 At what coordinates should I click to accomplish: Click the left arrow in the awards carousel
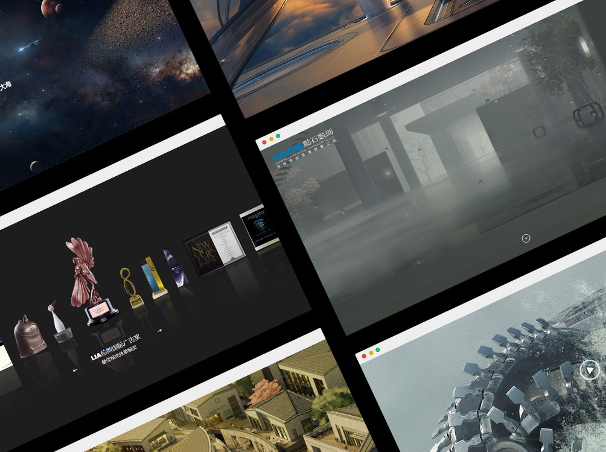75,371
